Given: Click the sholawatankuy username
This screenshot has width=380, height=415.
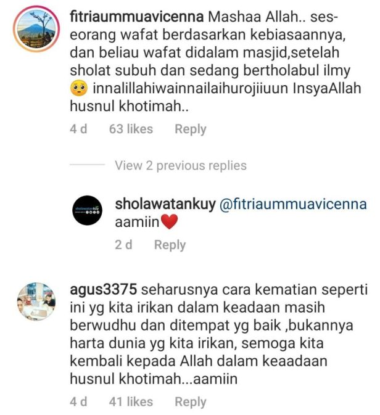Looking at the screenshot, I should point(165,204).
